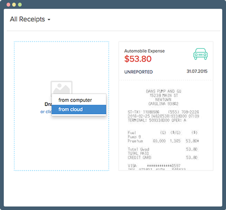Click the green maximize window button
Viewport: 226px width, 210px height.
20,4
